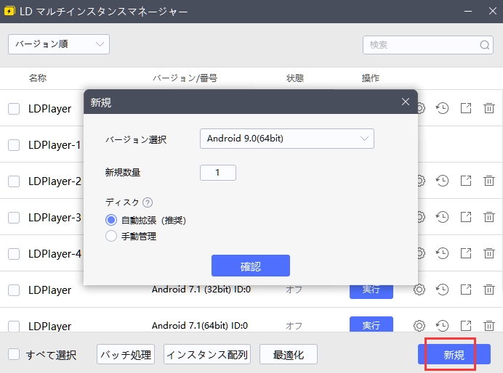503x373 pixels.
Task: Click trash icon in LDPlayer-3 row
Action: [489, 217]
